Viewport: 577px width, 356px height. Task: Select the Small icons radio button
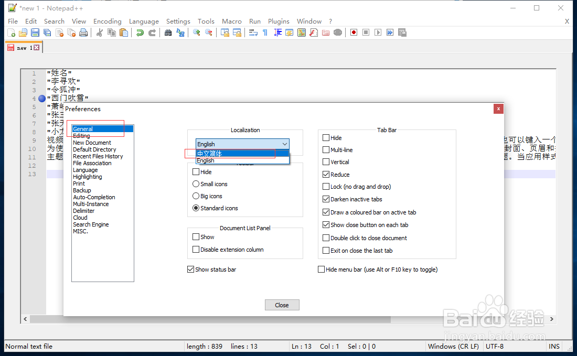pyautogui.click(x=196, y=184)
